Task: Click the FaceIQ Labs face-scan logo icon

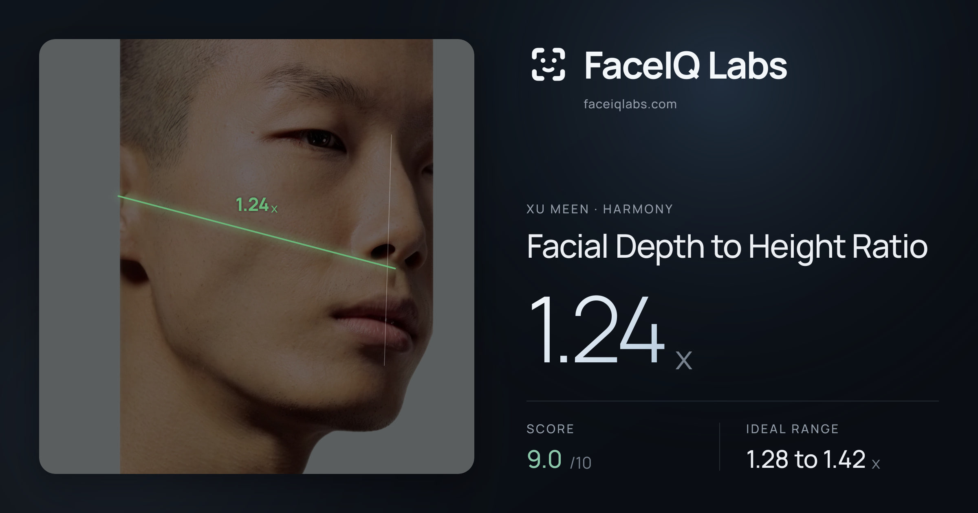Action: pos(548,64)
